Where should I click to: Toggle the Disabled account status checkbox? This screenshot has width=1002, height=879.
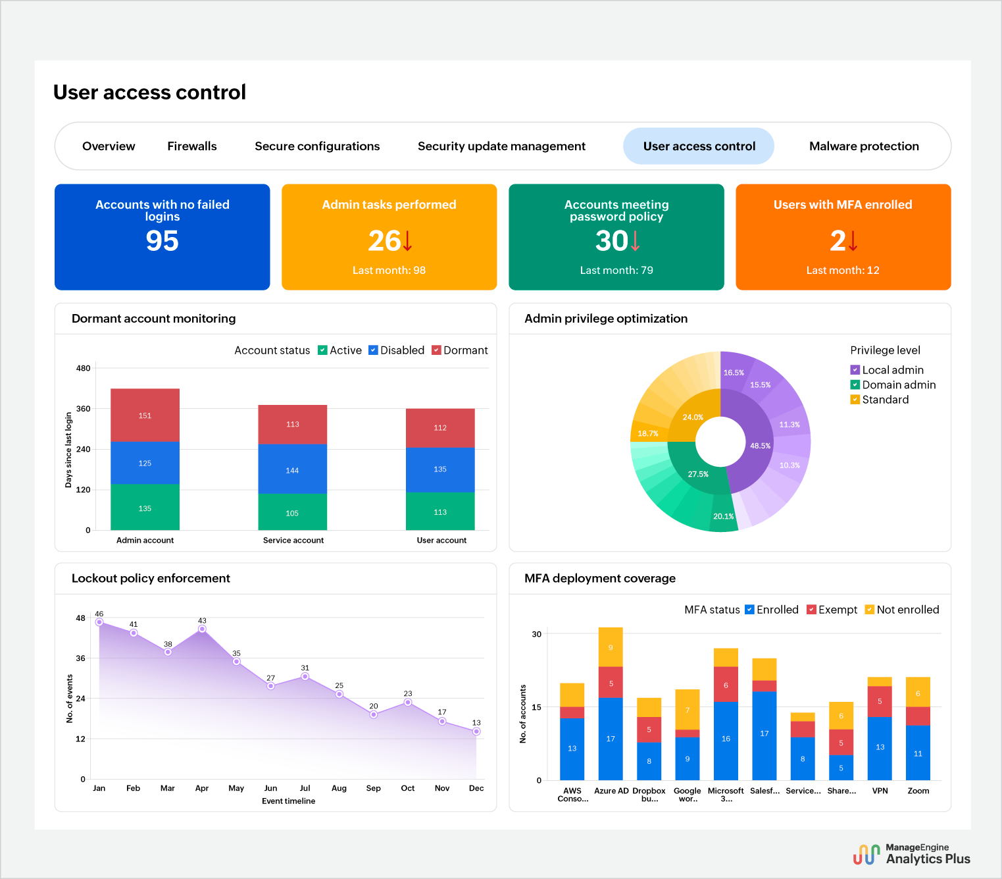pos(373,350)
